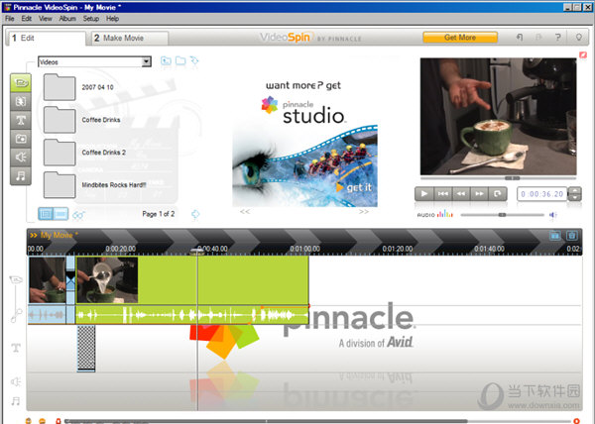This screenshot has width=595, height=424.
Task: Click the undo arrow icon
Action: coord(520,37)
